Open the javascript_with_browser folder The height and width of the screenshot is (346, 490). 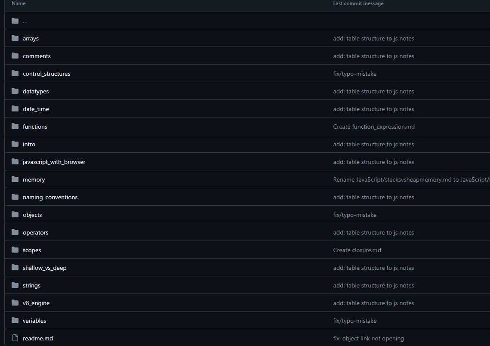54,162
